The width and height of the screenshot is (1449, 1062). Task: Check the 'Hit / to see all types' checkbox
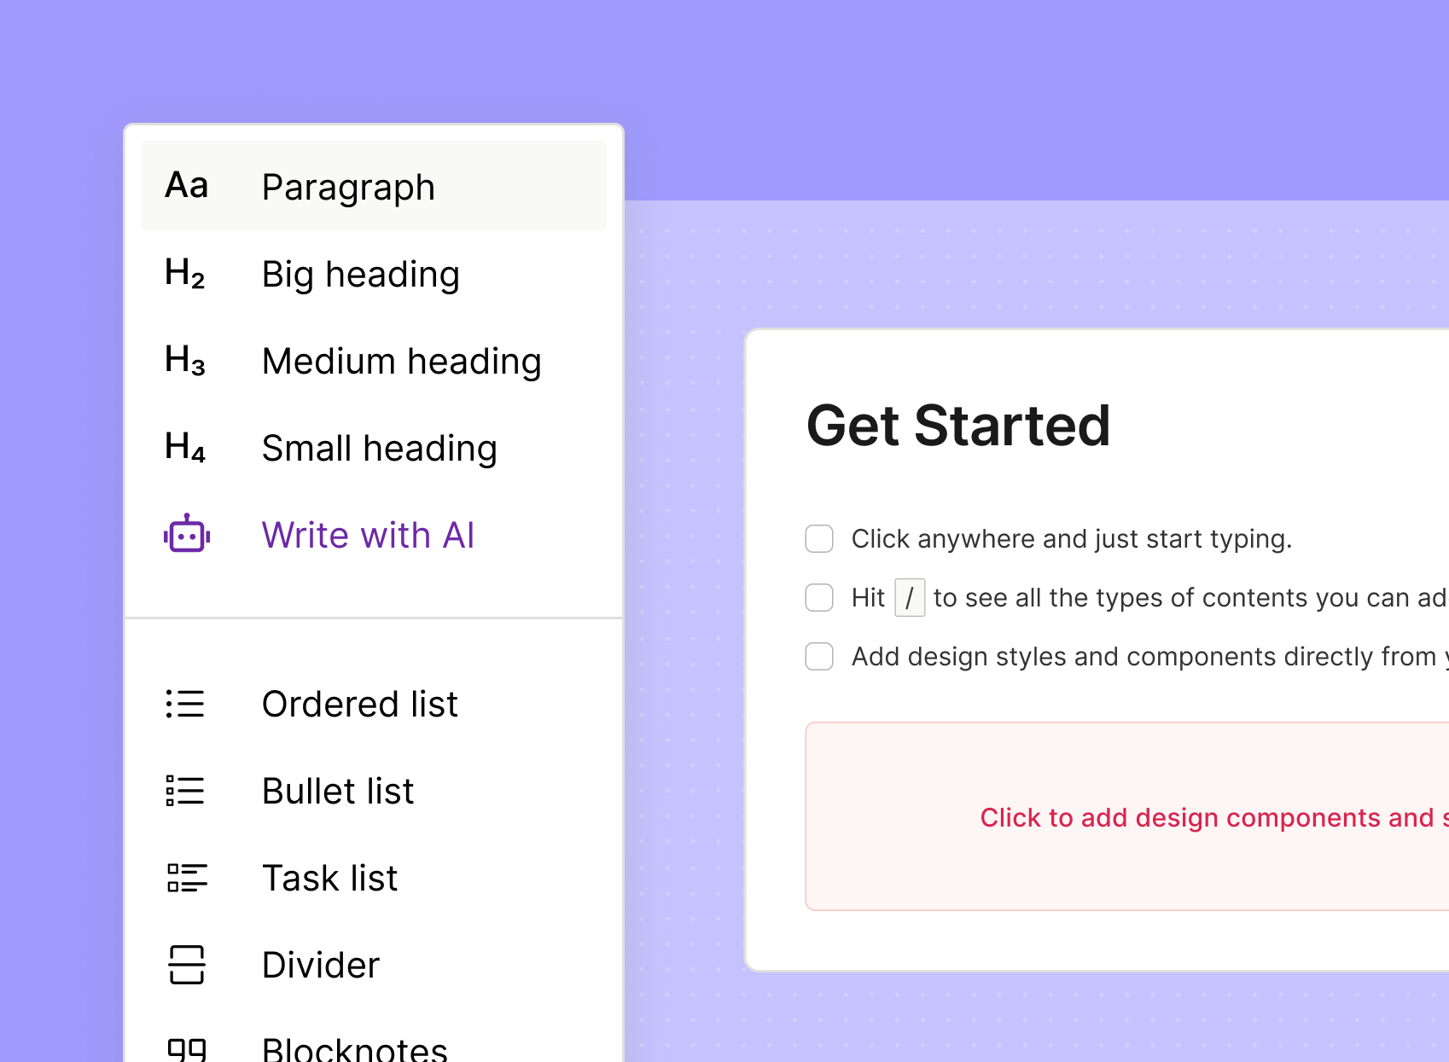click(x=818, y=597)
